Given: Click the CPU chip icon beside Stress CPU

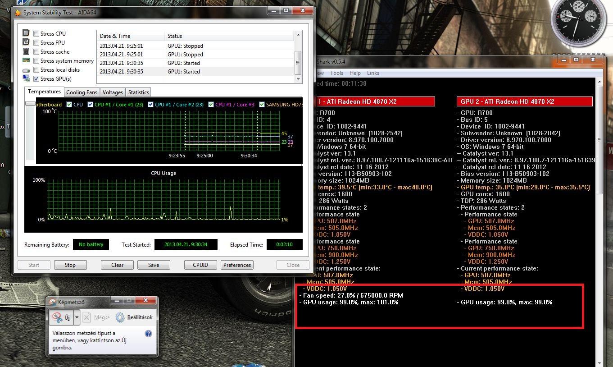Looking at the screenshot, I should [x=26, y=33].
